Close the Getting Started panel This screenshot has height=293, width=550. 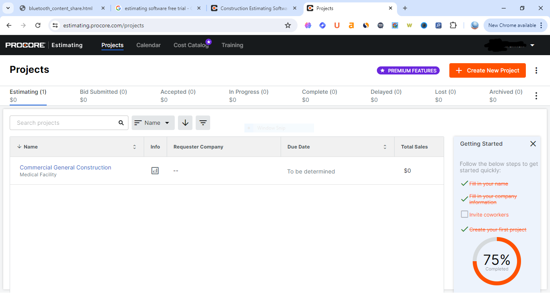coord(533,144)
